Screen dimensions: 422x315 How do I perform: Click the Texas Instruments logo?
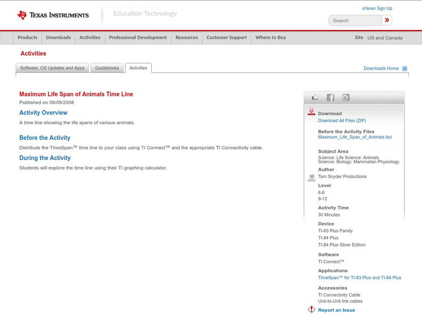click(53, 15)
